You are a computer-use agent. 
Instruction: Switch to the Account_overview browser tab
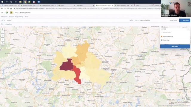(x=29, y=5)
